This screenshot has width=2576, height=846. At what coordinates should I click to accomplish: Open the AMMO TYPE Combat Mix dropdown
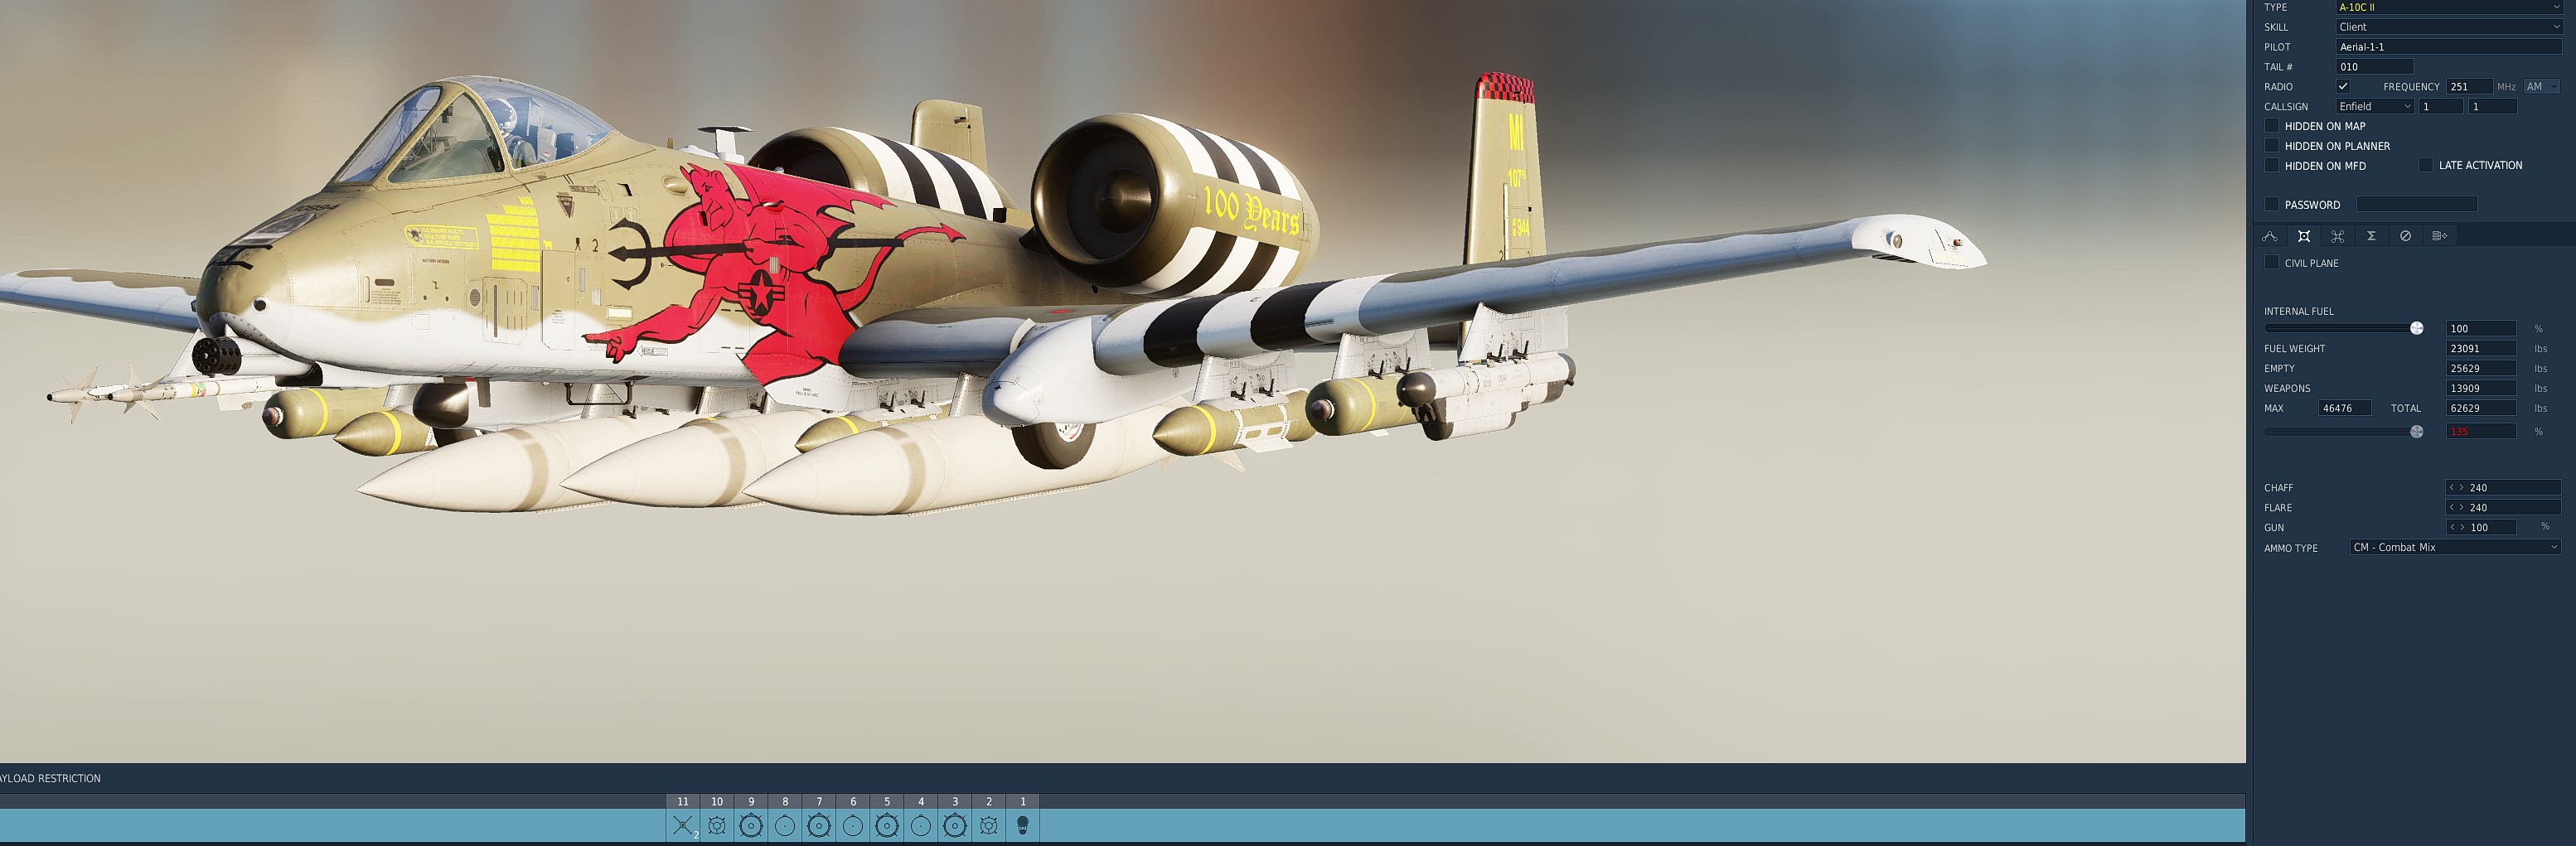2455,547
